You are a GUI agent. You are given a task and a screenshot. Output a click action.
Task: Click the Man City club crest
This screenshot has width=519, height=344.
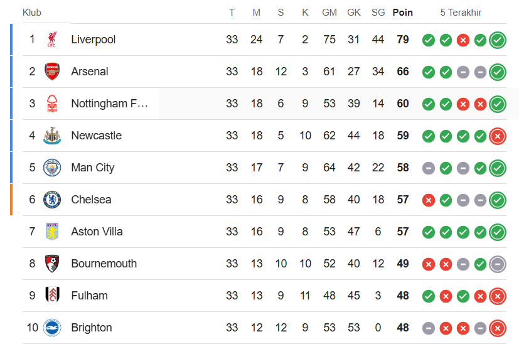pyautogui.click(x=52, y=168)
